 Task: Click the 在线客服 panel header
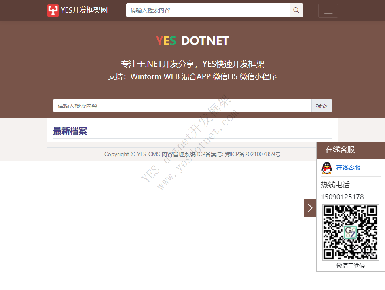pos(350,150)
